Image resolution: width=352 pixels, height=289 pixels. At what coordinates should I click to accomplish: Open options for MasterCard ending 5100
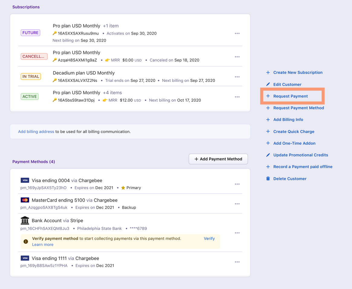(x=237, y=204)
